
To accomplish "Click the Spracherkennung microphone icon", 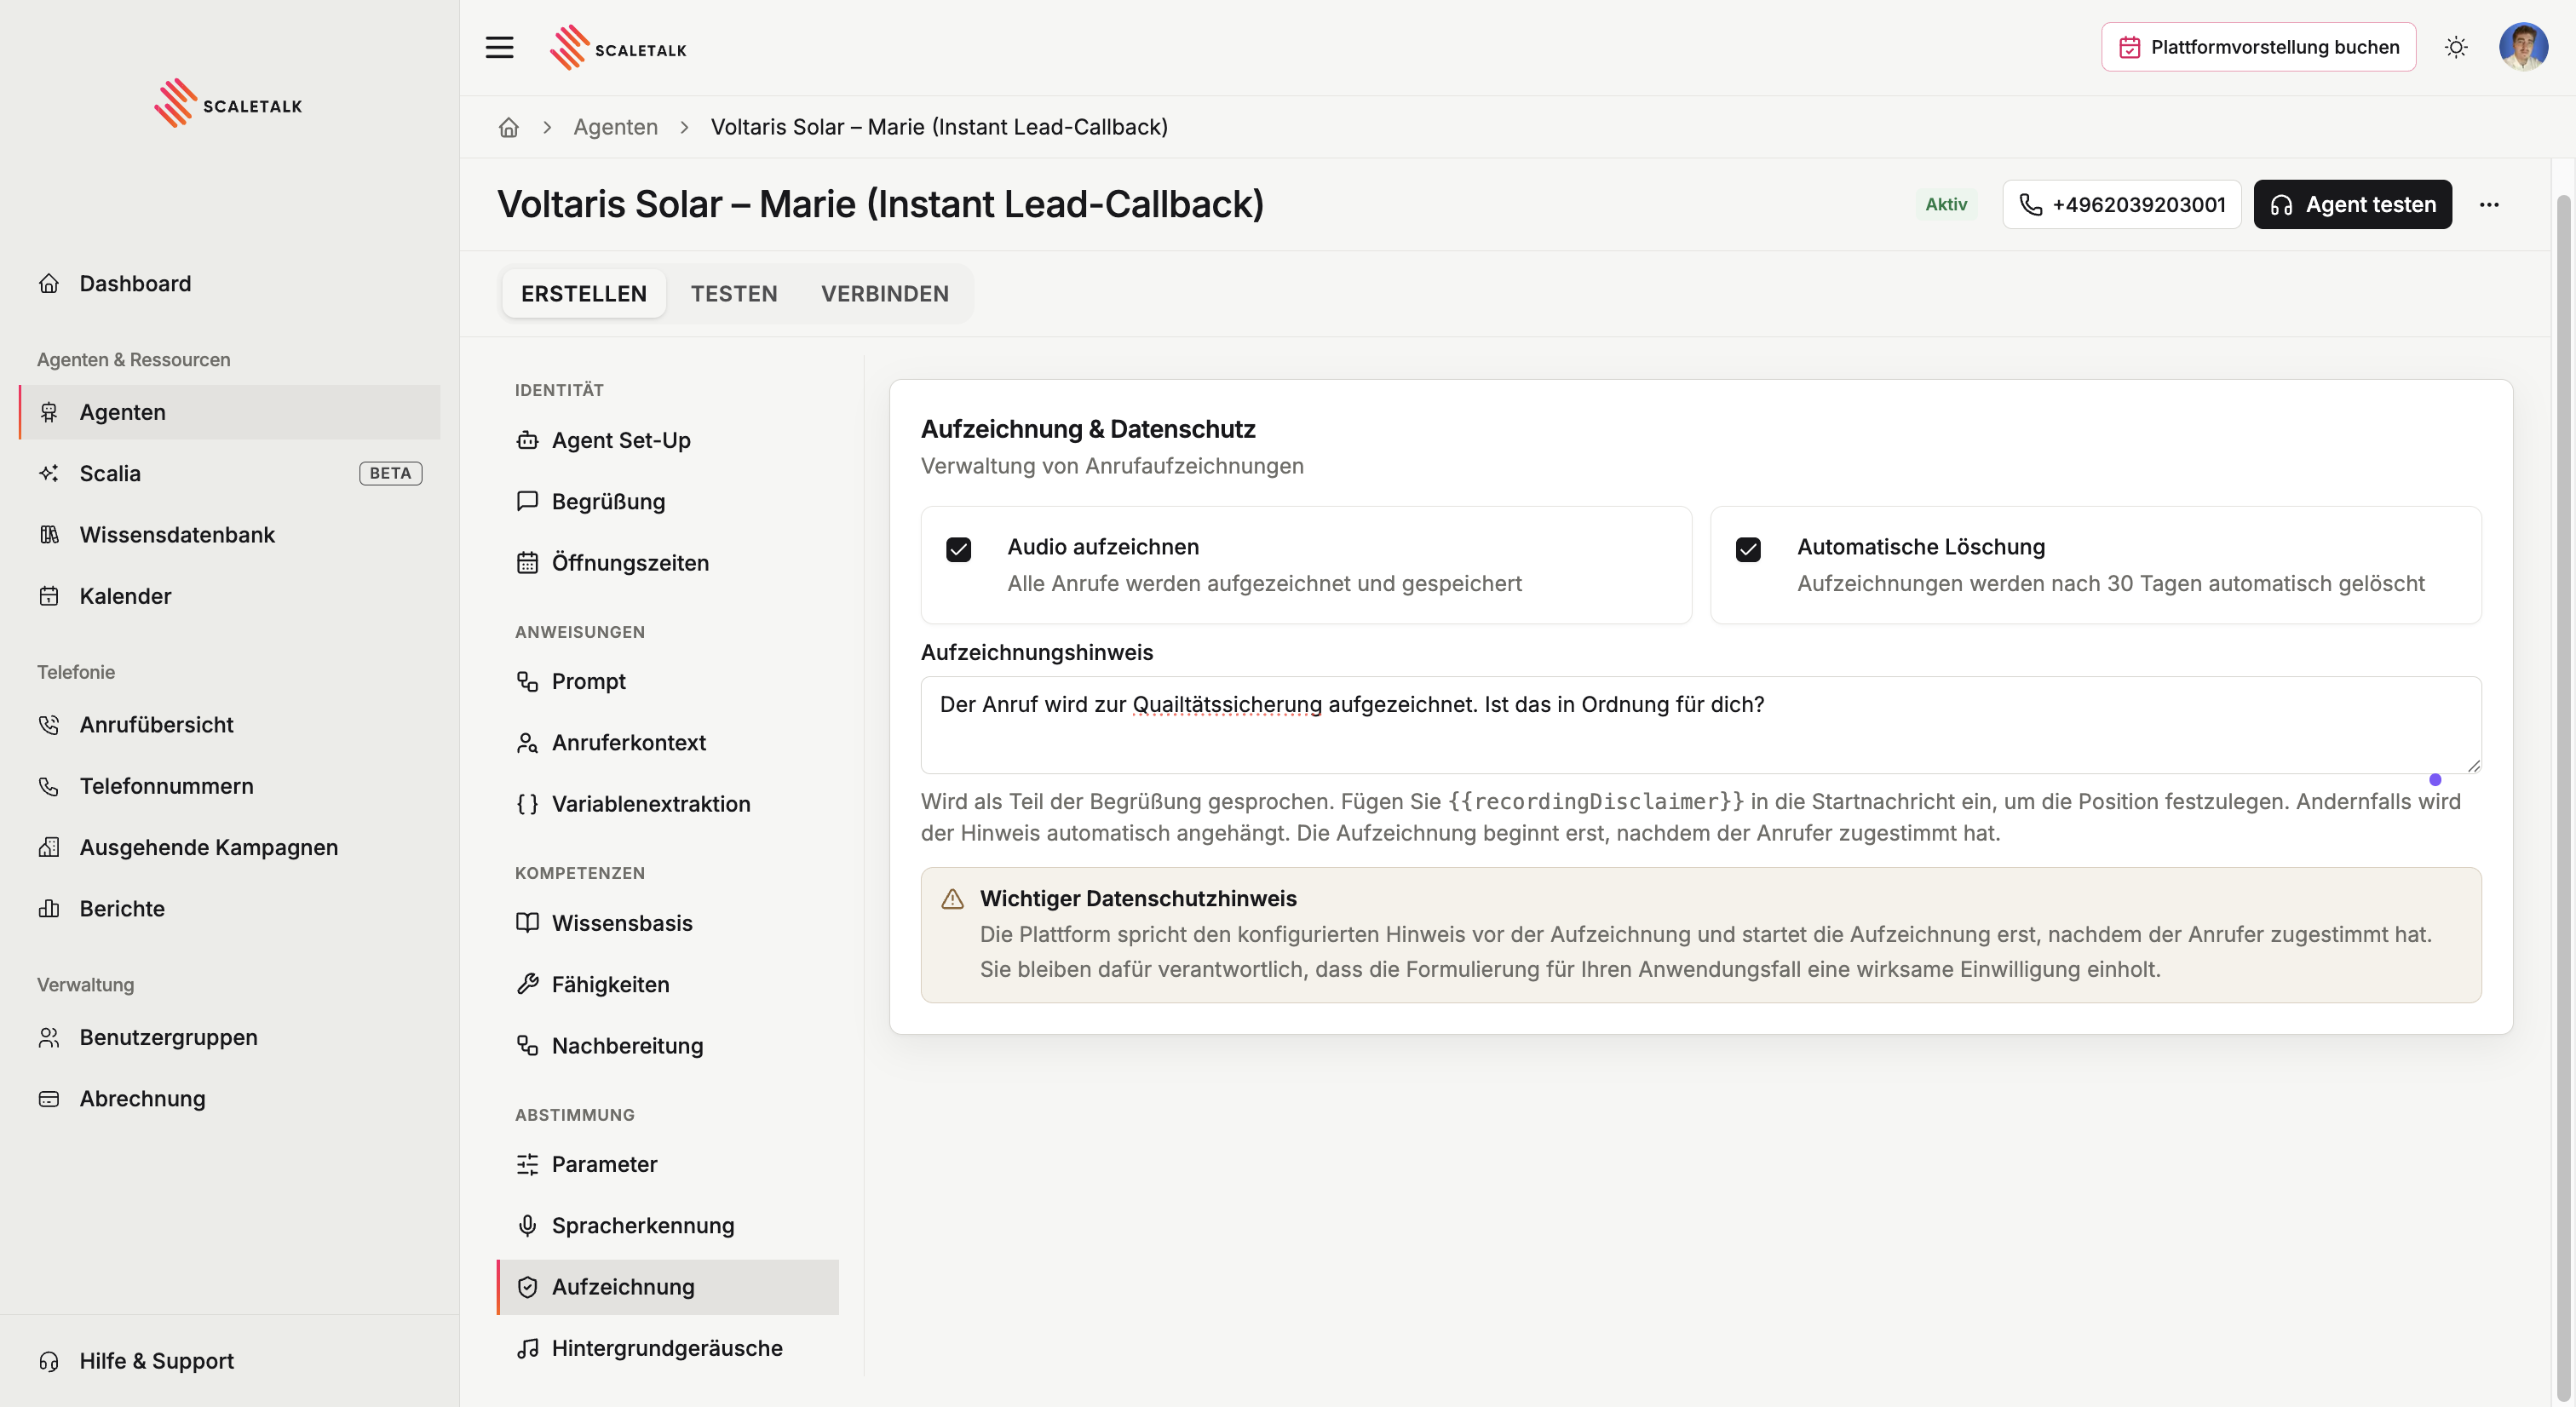I will click(527, 1225).
